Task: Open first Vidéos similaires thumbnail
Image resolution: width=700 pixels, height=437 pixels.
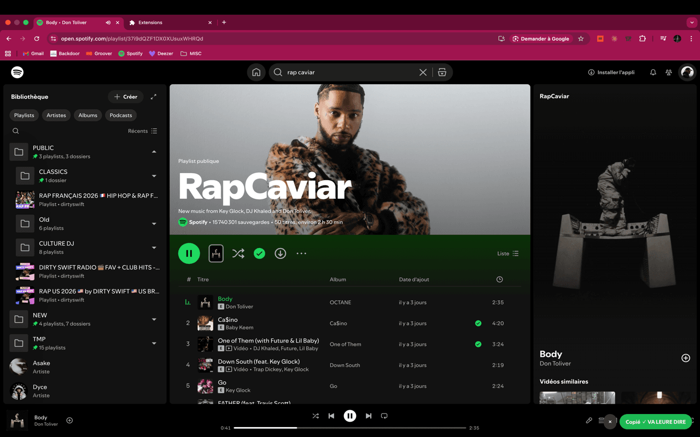Action: (x=577, y=398)
